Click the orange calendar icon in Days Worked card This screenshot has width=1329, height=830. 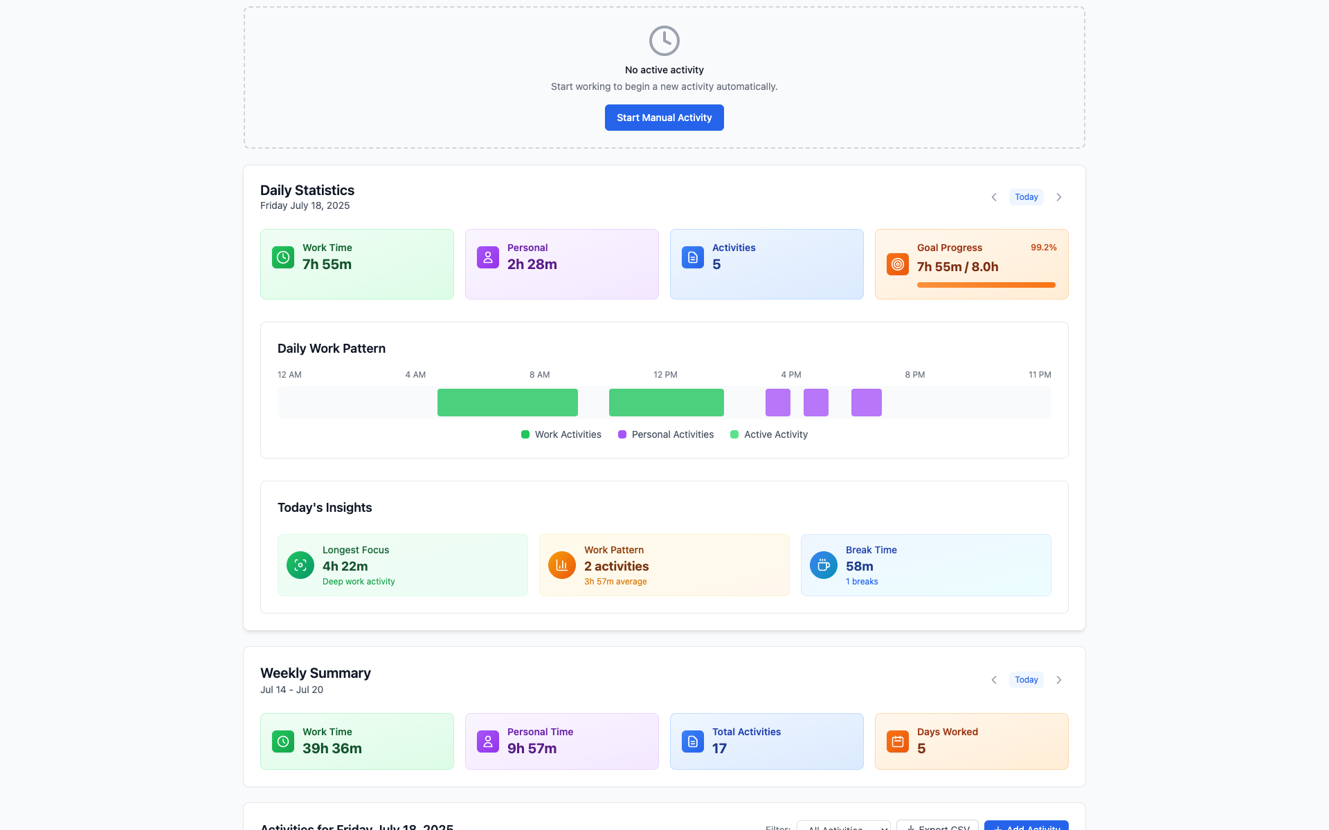pos(898,741)
